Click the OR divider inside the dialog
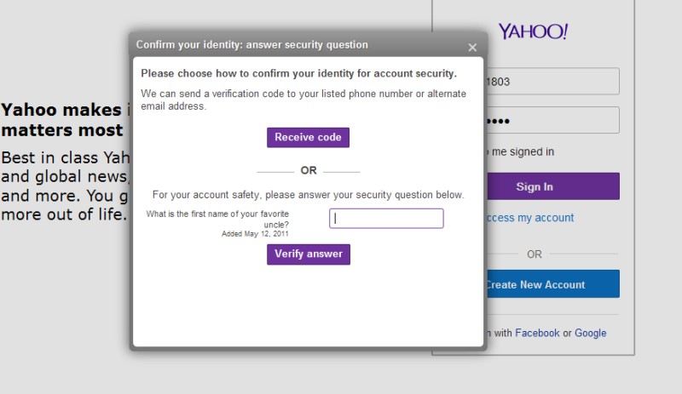 (308, 170)
